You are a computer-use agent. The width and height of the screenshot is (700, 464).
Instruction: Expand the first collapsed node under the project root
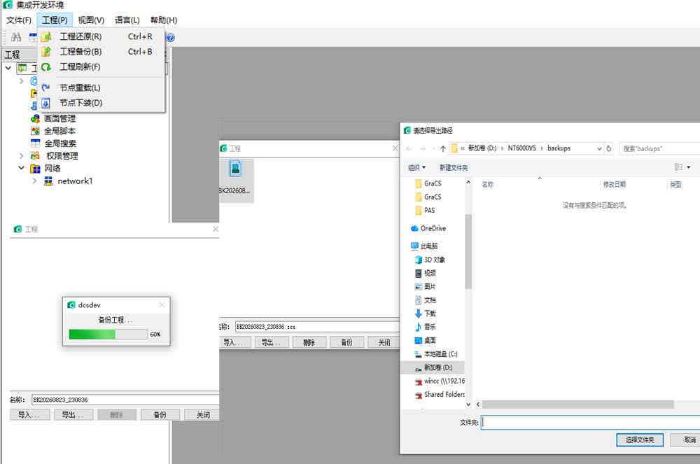pos(22,80)
